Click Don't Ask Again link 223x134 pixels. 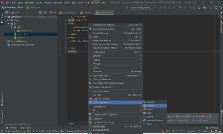coord(200,120)
